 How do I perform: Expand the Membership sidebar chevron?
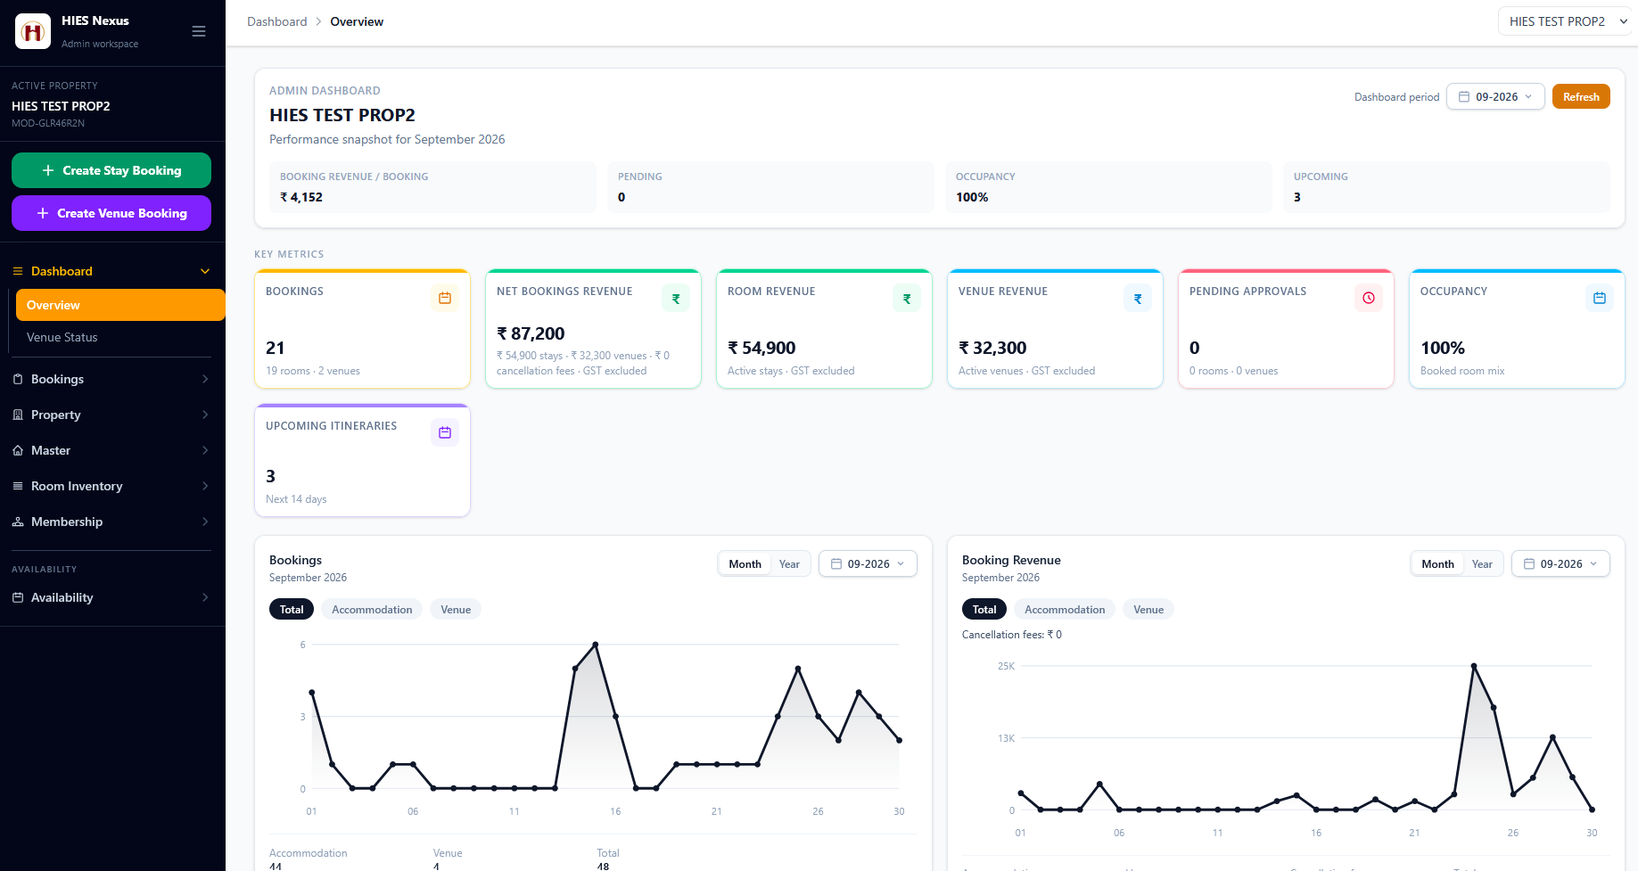tap(205, 522)
